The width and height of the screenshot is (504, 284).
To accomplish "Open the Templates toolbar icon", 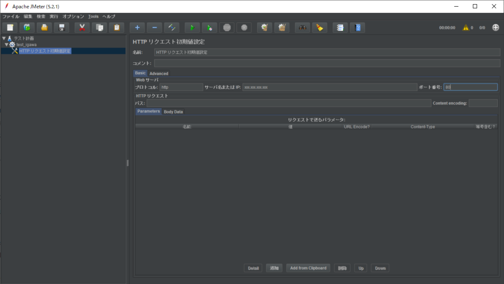I will (27, 28).
